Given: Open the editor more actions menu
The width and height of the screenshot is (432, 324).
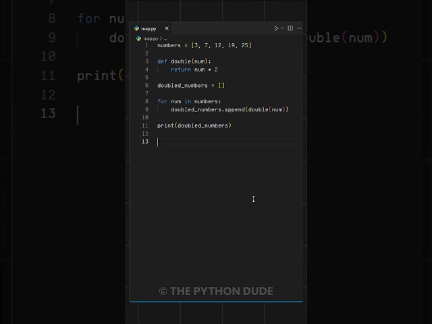Looking at the screenshot, I should point(299,28).
